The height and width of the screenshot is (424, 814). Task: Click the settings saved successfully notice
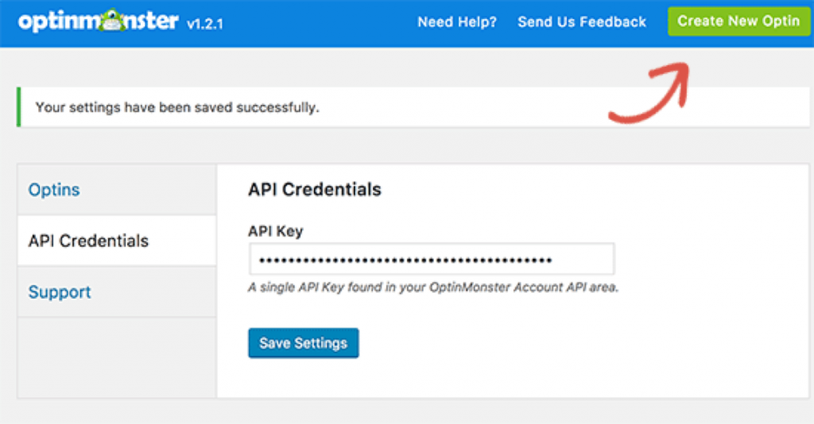413,107
